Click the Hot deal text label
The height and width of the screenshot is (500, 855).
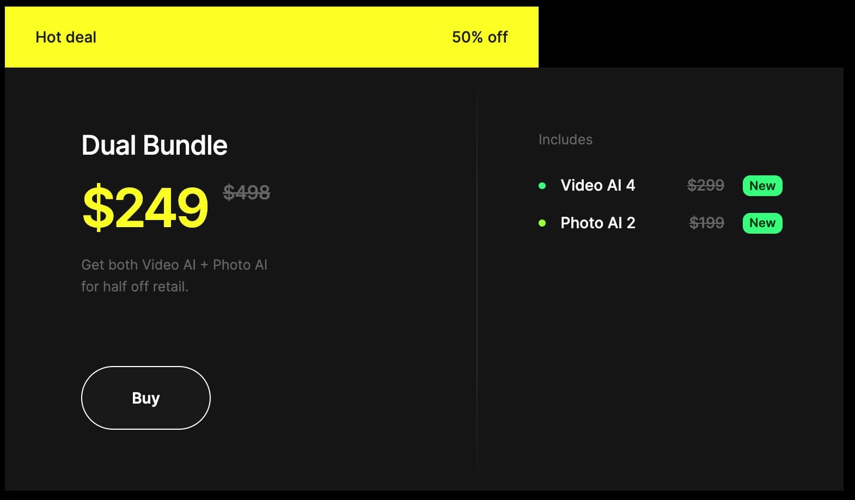point(65,37)
